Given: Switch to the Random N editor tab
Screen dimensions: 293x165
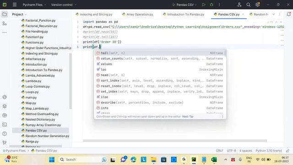Looking at the screenshot, I should 259,14.
